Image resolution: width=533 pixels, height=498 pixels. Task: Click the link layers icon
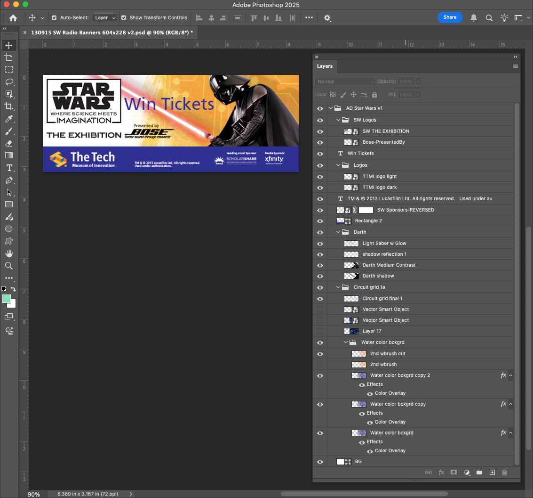[x=428, y=473]
